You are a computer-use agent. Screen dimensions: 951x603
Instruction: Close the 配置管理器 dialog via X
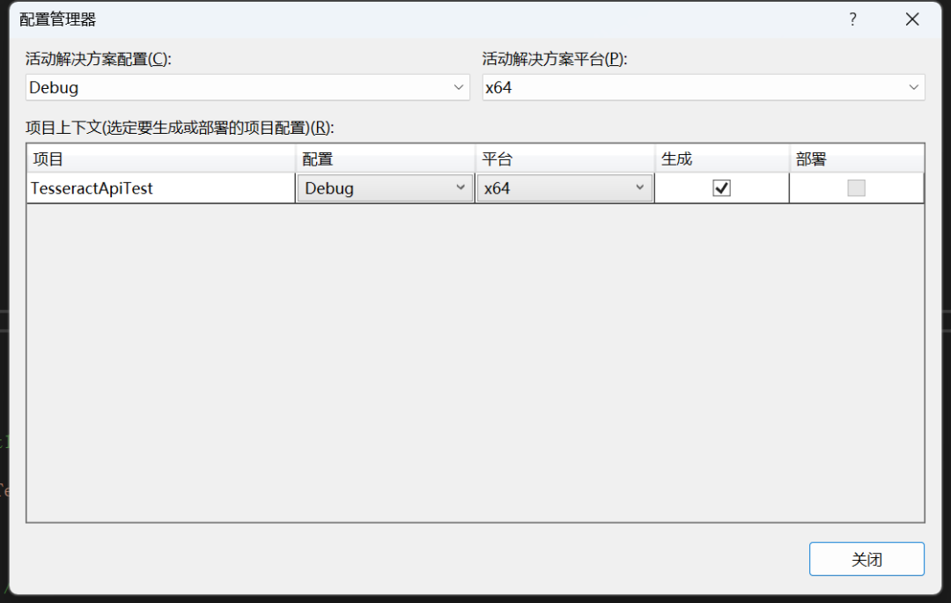[912, 19]
